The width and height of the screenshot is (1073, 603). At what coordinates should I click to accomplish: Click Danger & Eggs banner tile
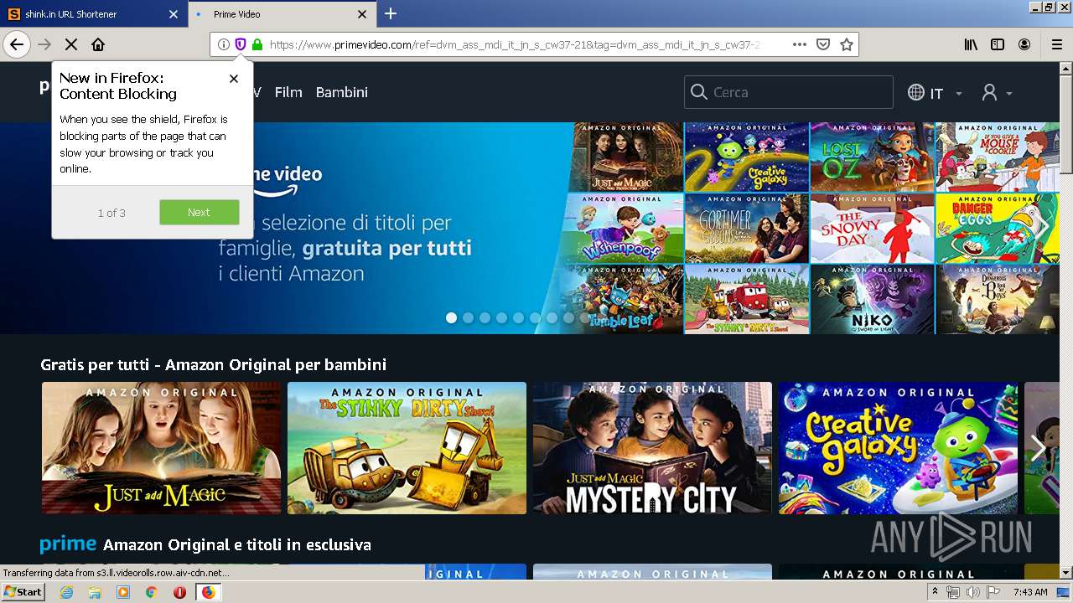click(997, 229)
